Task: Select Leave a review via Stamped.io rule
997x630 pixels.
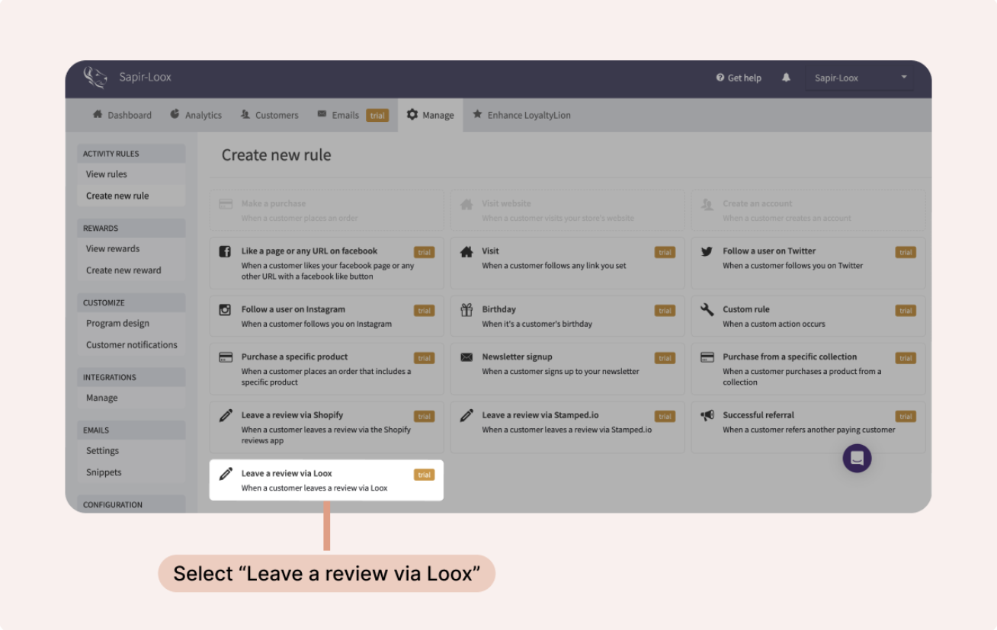Action: coord(567,427)
